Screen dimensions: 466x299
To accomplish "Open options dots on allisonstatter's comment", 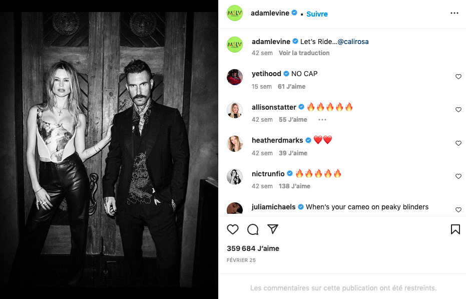I will (x=322, y=120).
